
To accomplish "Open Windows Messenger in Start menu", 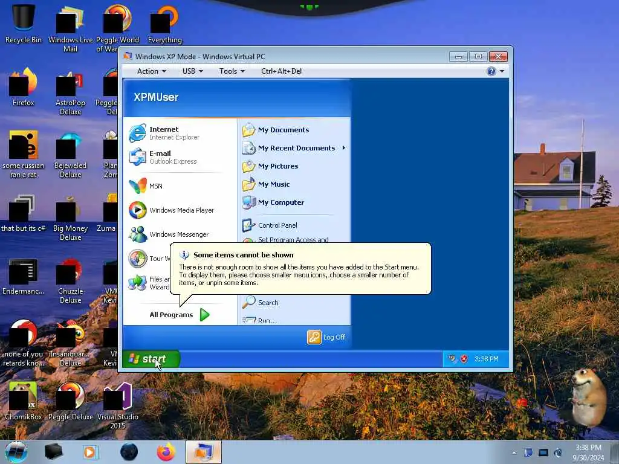I will coord(180,234).
